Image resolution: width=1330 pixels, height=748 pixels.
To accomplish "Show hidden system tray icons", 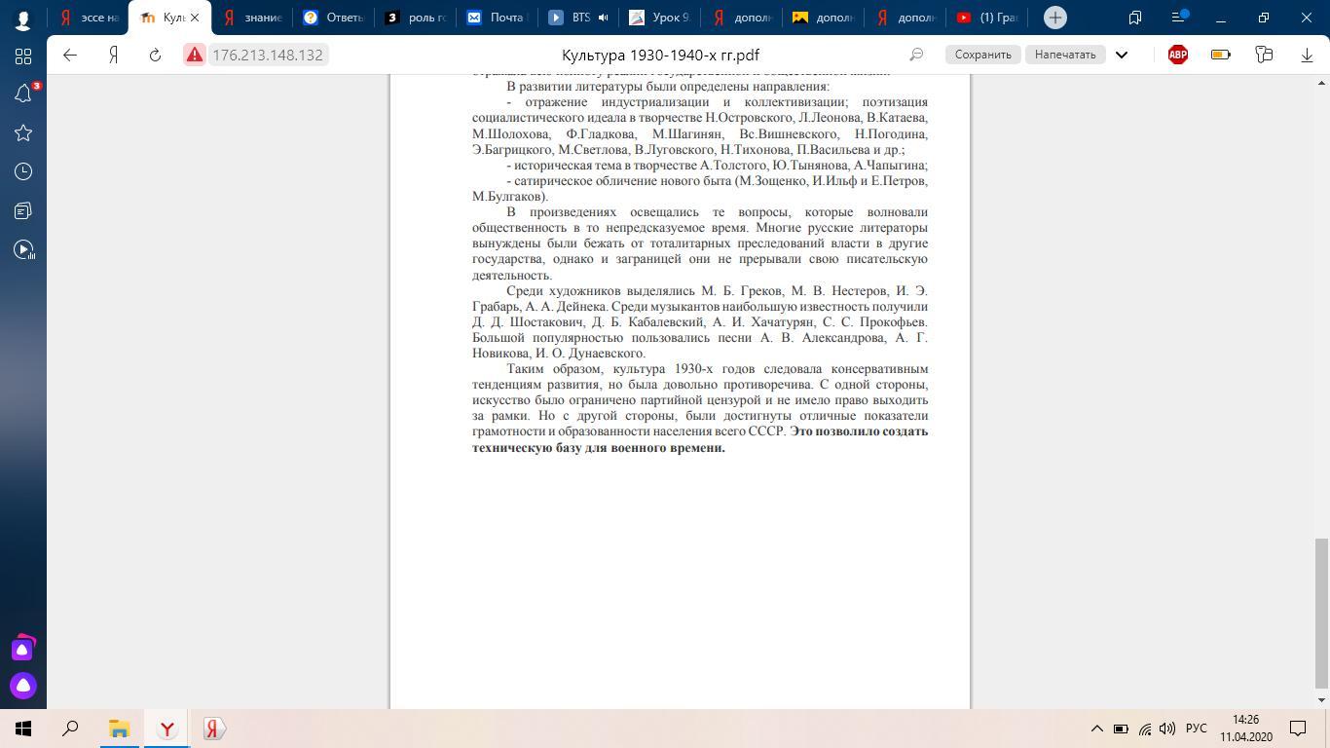I will point(1096,729).
